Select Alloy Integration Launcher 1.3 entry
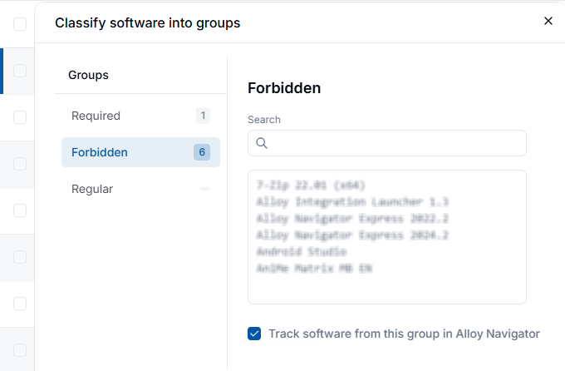This screenshot has height=371, width=565. [352, 202]
